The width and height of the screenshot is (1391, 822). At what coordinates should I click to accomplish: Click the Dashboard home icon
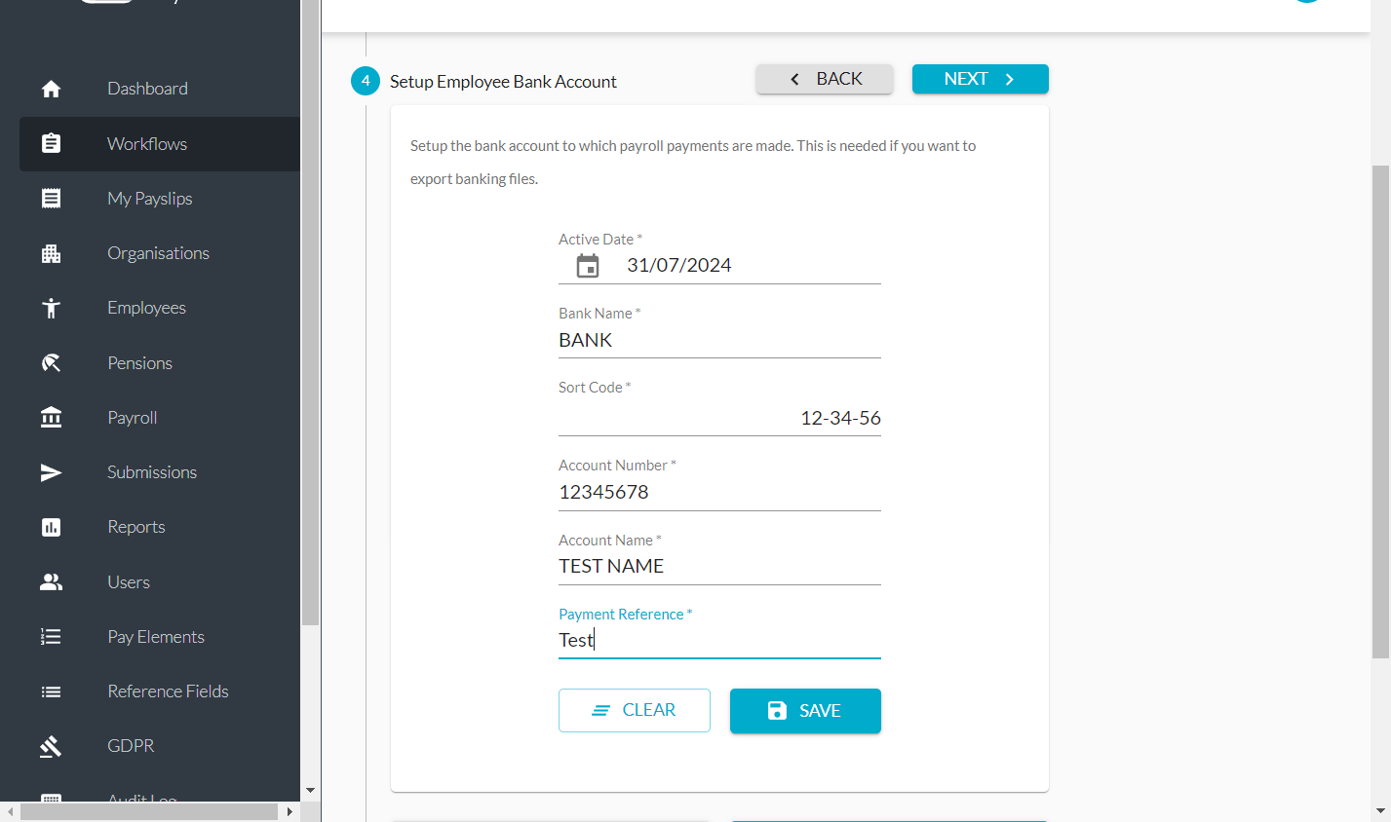[x=52, y=89]
